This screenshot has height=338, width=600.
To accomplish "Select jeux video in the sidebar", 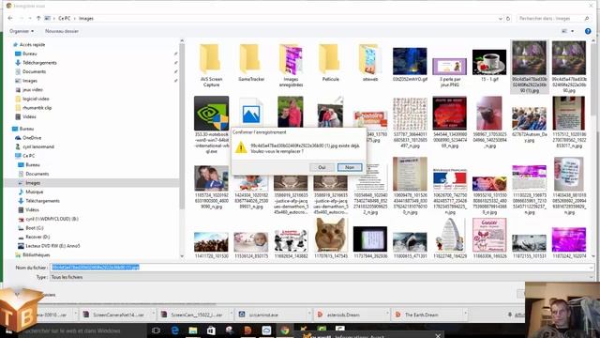I will [x=32, y=90].
